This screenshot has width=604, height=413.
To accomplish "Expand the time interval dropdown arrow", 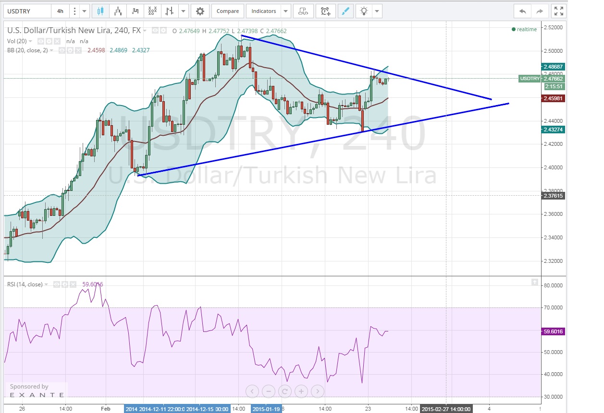I will point(85,11).
